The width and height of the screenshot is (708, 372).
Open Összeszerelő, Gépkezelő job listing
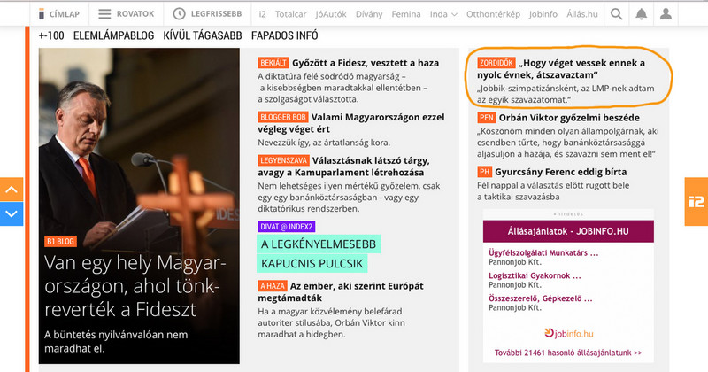(x=540, y=298)
